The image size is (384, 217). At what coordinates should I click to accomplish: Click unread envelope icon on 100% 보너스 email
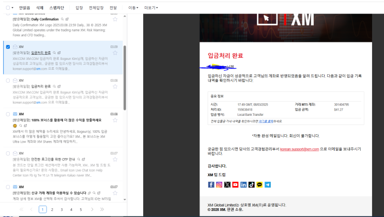[15, 114]
